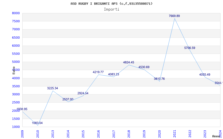Click the Anno x-axis title

[x=216, y=136]
